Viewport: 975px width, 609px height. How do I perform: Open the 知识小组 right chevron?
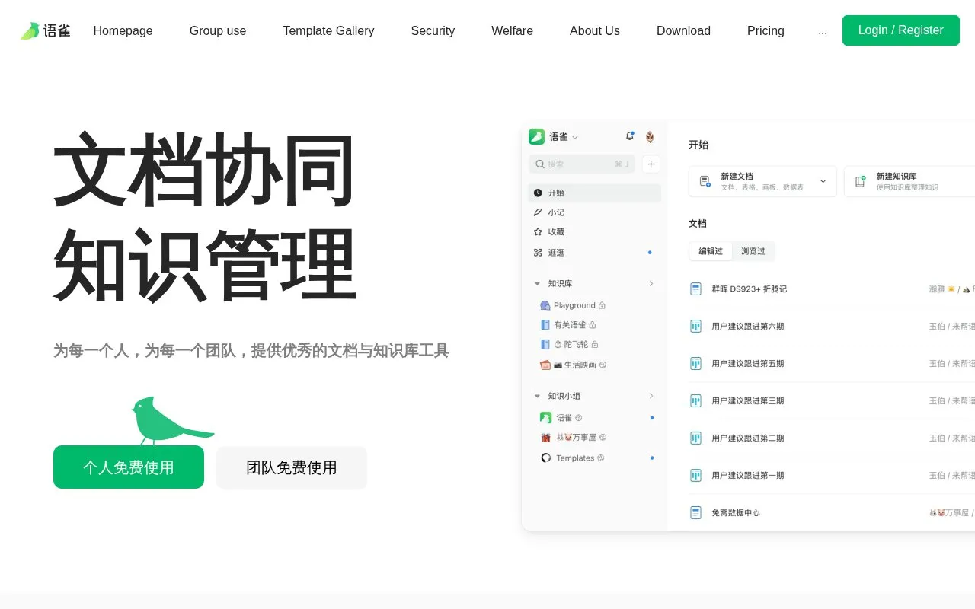651,396
